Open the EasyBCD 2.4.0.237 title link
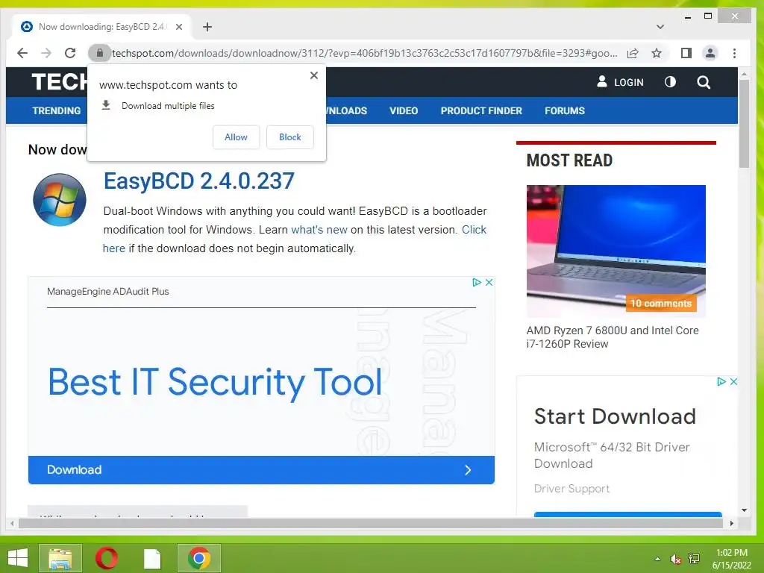This screenshot has height=573, width=764. click(198, 181)
